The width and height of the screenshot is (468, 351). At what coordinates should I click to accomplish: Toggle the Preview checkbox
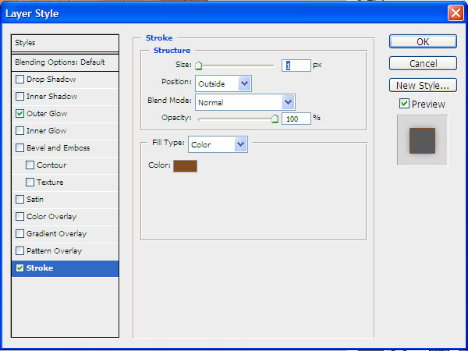[404, 104]
